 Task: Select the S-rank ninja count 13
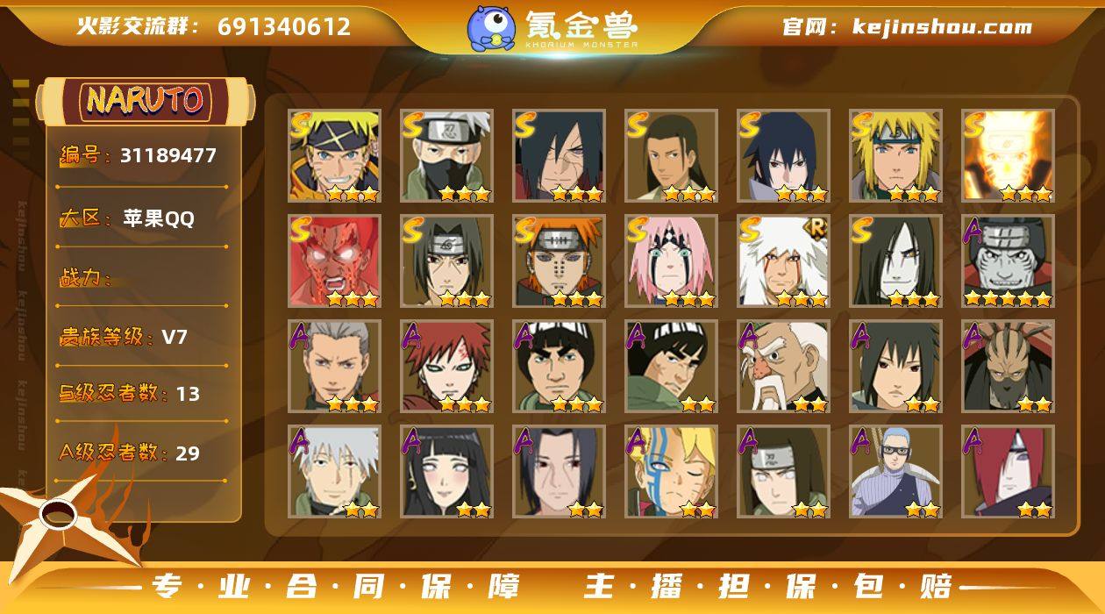point(188,394)
